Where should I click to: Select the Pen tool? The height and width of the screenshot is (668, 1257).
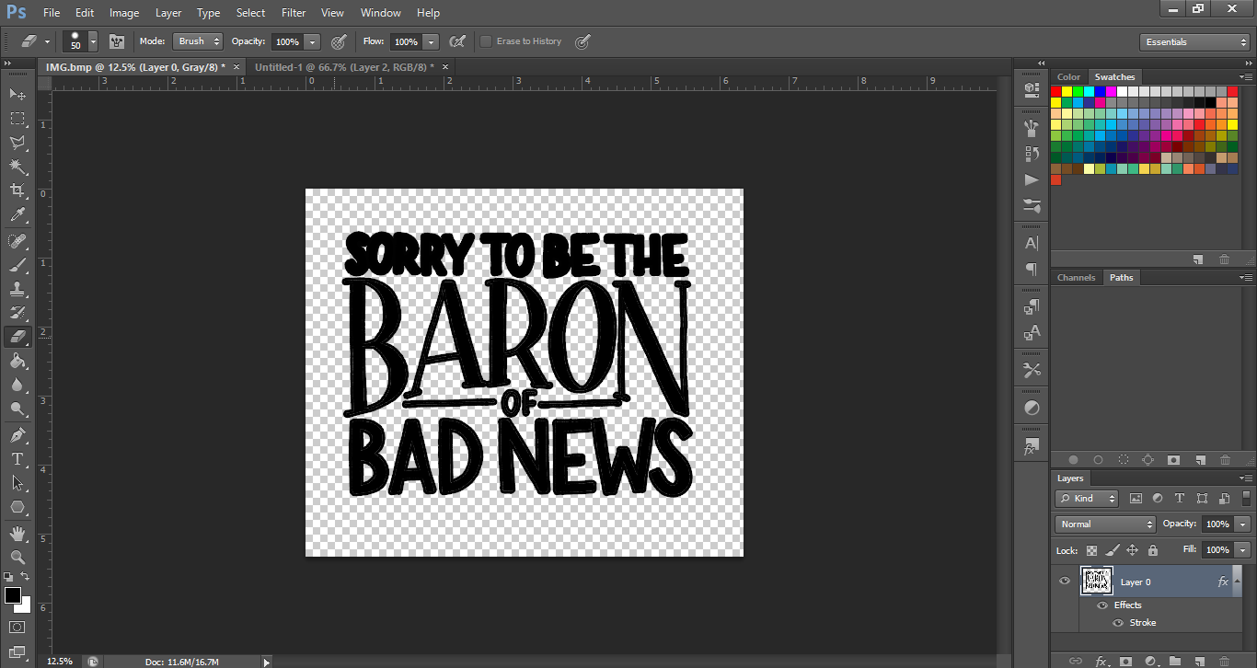[17, 434]
